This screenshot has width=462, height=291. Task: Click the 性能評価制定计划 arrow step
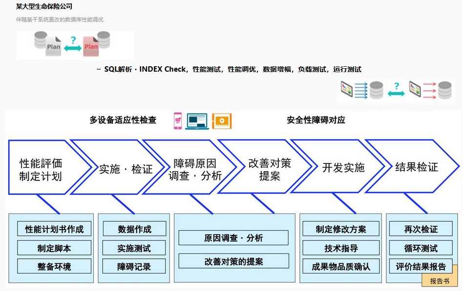[x=42, y=169]
